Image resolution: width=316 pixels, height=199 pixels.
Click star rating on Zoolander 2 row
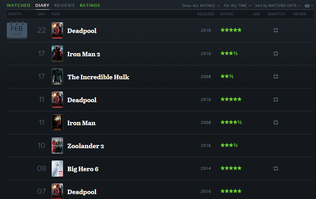coord(229,145)
